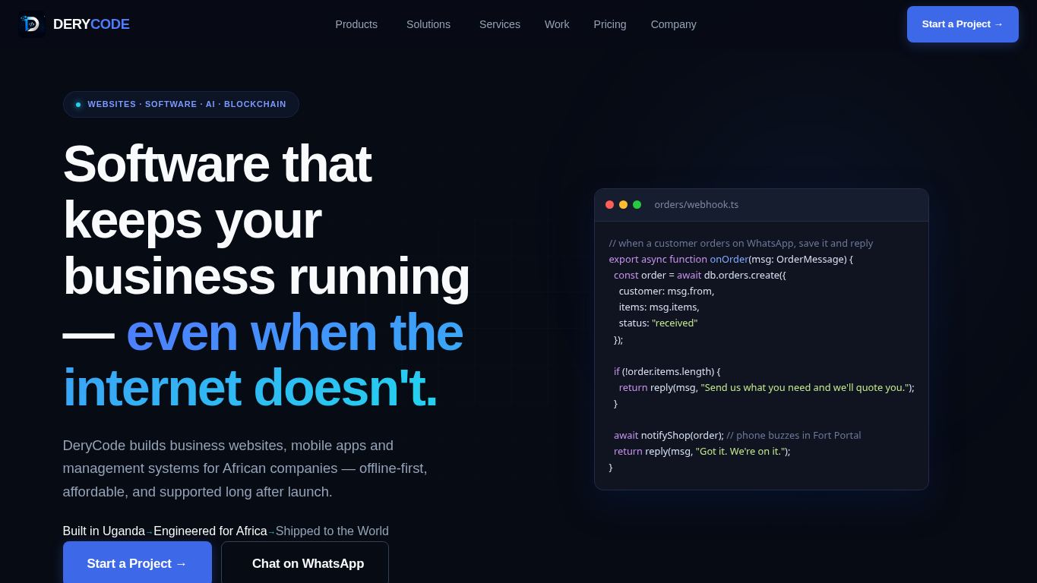Screen dimensions: 1037x583
Task: Click the "Built in Uganda" text
Action: pyautogui.click(x=103, y=531)
